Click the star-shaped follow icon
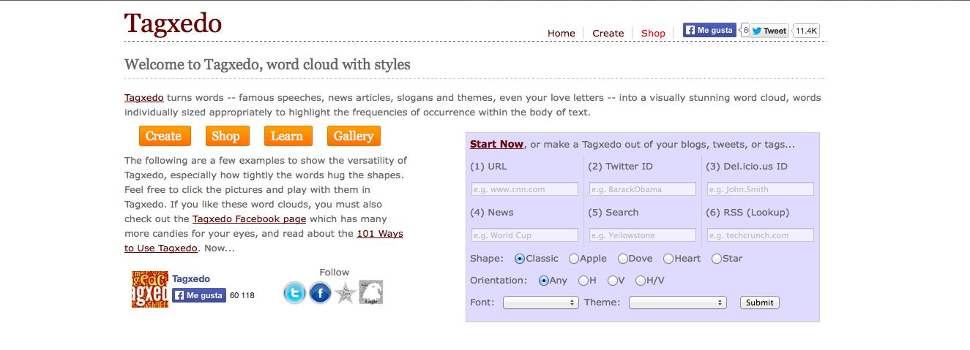Image resolution: width=970 pixels, height=350 pixels. [x=346, y=294]
